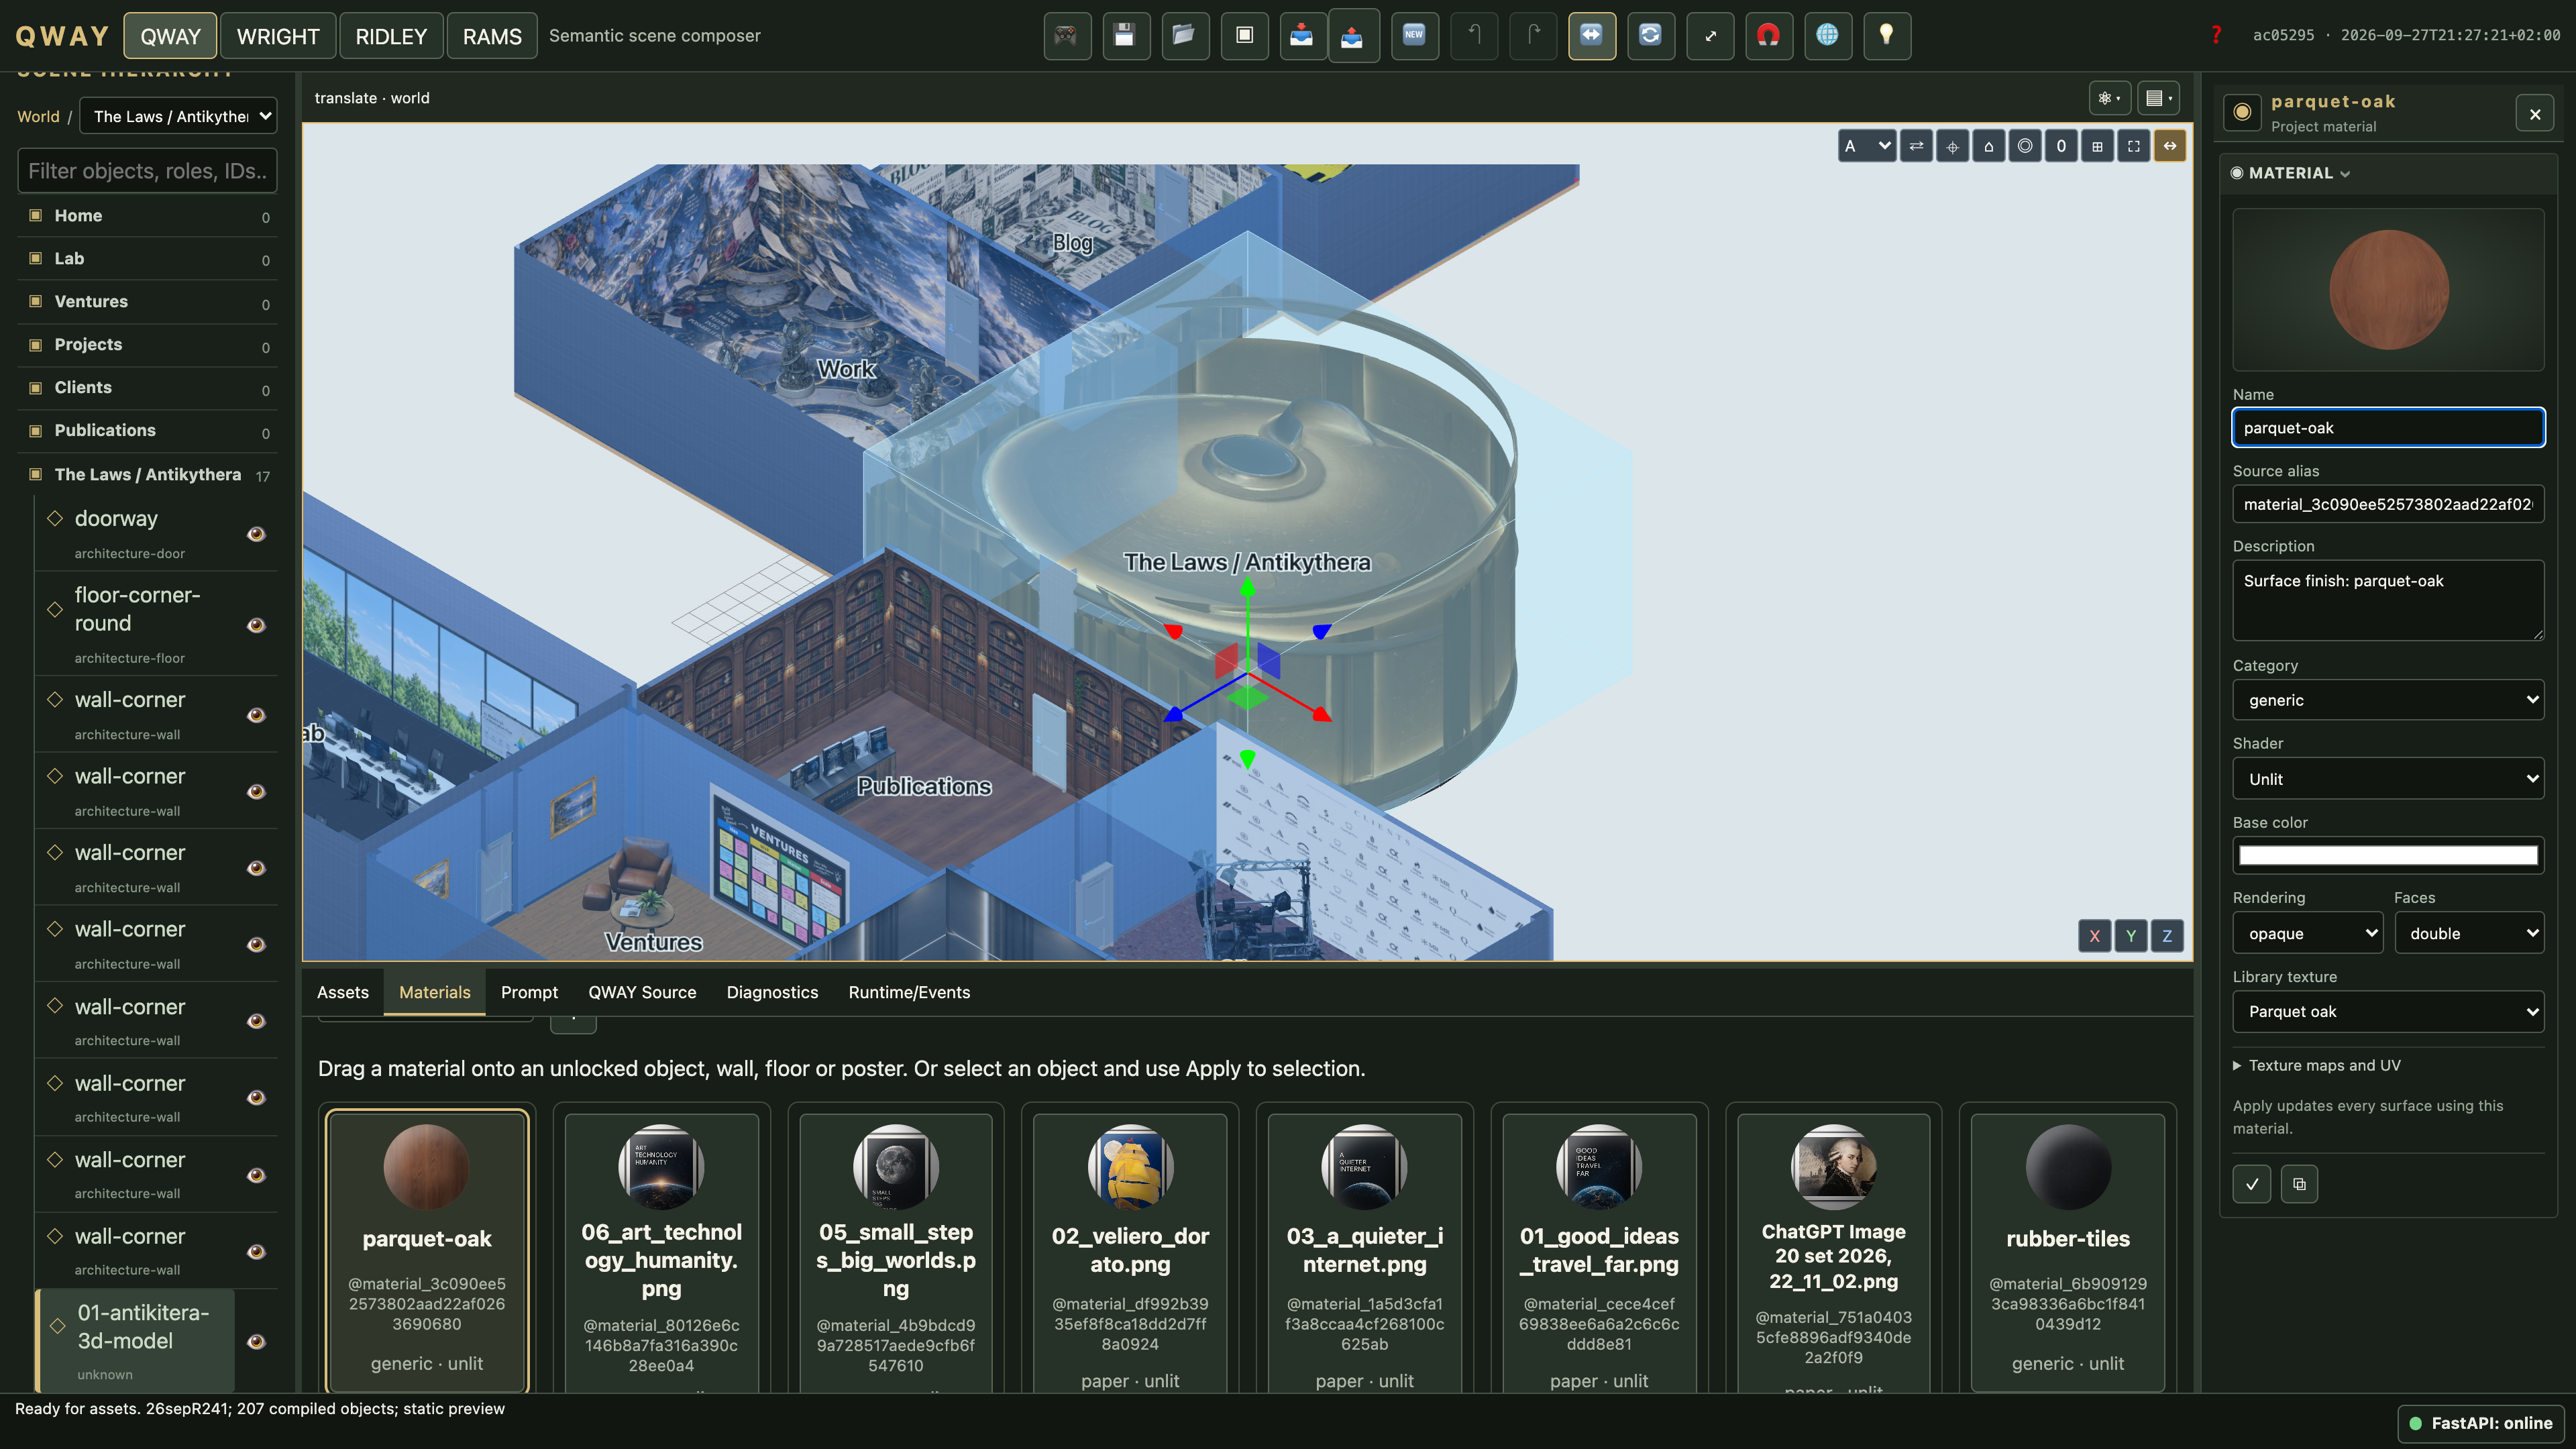Click the RIDLEY mode button

pos(391,36)
